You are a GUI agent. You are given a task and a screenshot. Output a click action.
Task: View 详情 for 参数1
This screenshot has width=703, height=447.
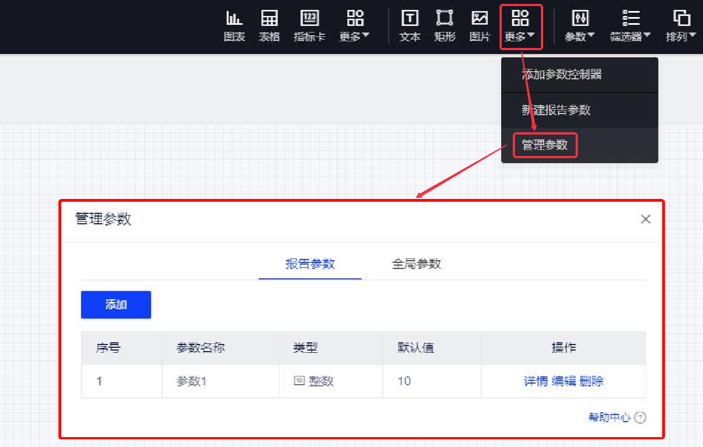tap(535, 381)
